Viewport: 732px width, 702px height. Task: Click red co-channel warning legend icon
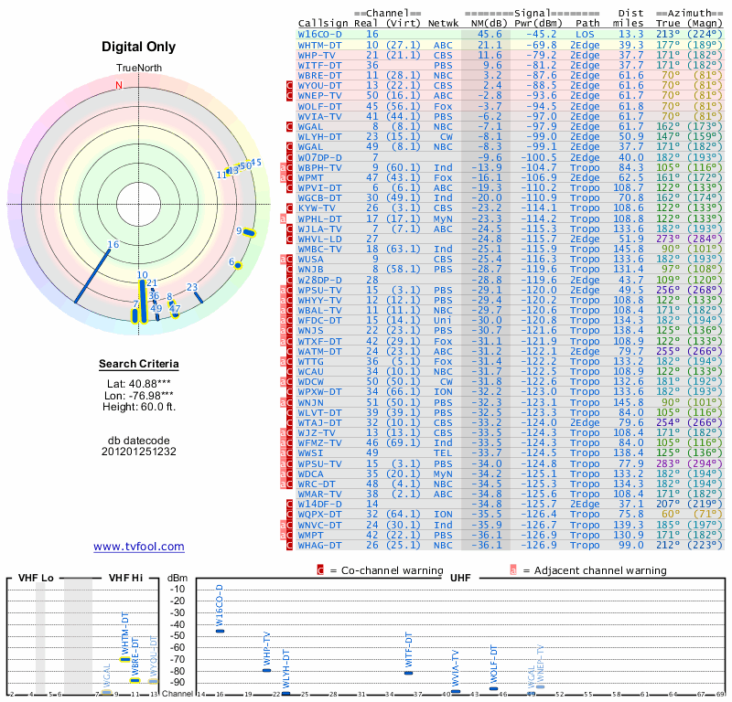coord(319,570)
